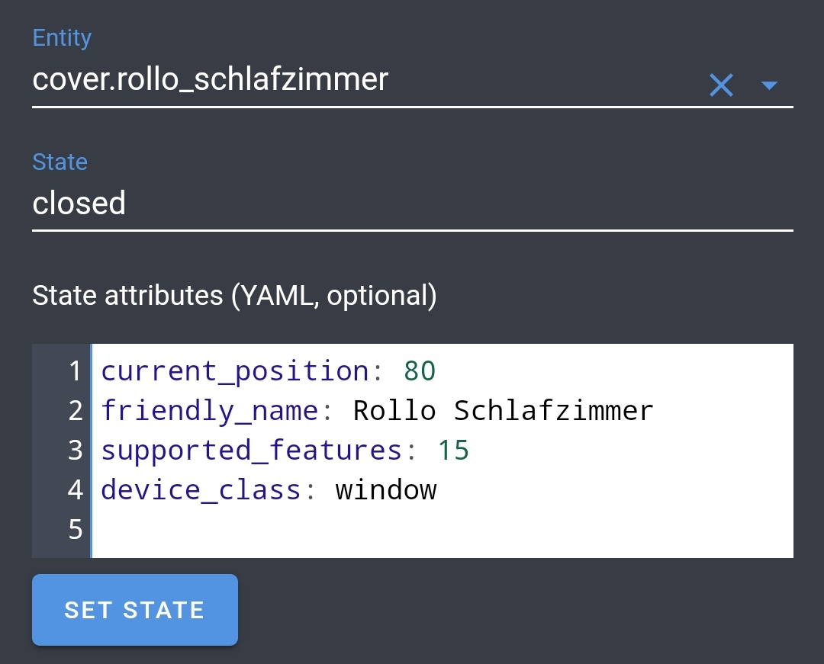Click empty line 5 in YAML editor
This screenshot has width=824, height=664.
pos(442,529)
